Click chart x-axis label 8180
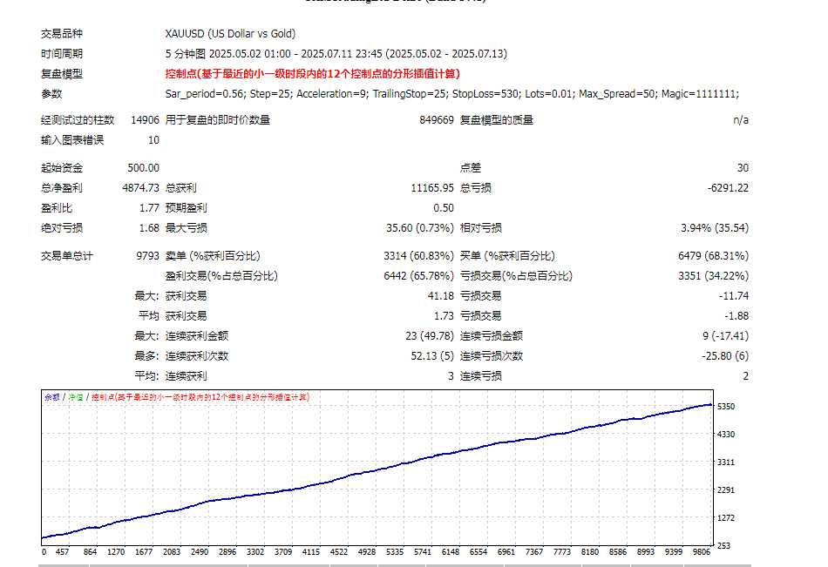The width and height of the screenshot is (828, 567). coord(590,552)
